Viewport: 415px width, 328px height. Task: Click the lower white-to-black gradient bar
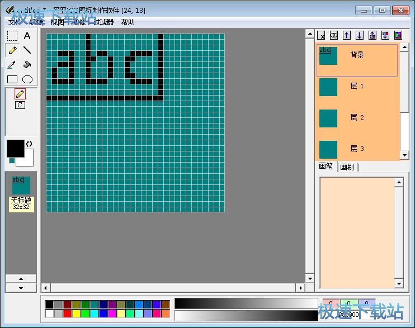(246, 316)
